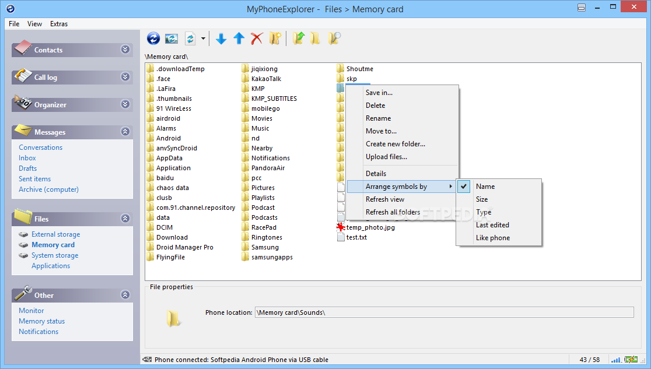Click the blue download arrow icon
The image size is (651, 369).
[x=221, y=38]
